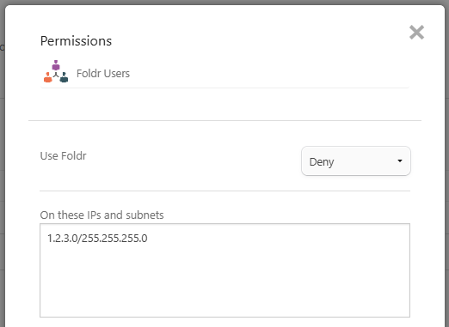
Task: Click the Use Foldr permission label
Action: click(x=63, y=156)
